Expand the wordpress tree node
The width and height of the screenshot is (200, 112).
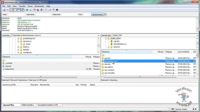[18, 53]
